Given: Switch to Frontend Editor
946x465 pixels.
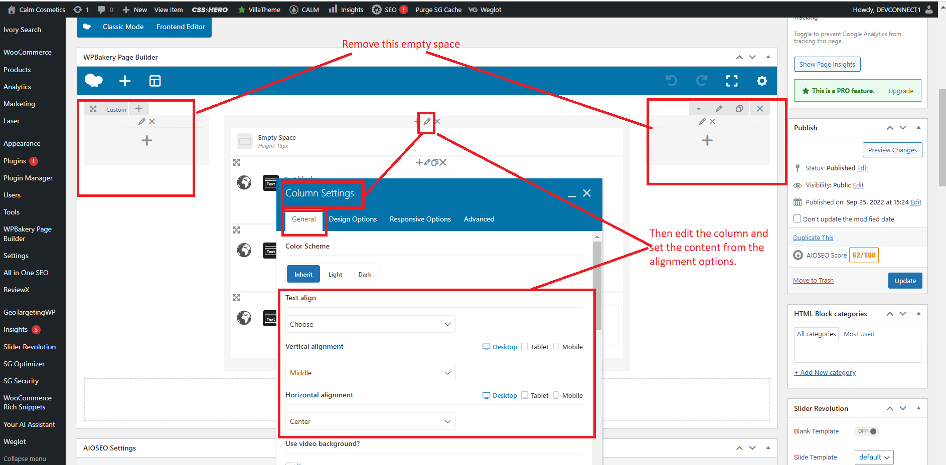Looking at the screenshot, I should pyautogui.click(x=181, y=27).
